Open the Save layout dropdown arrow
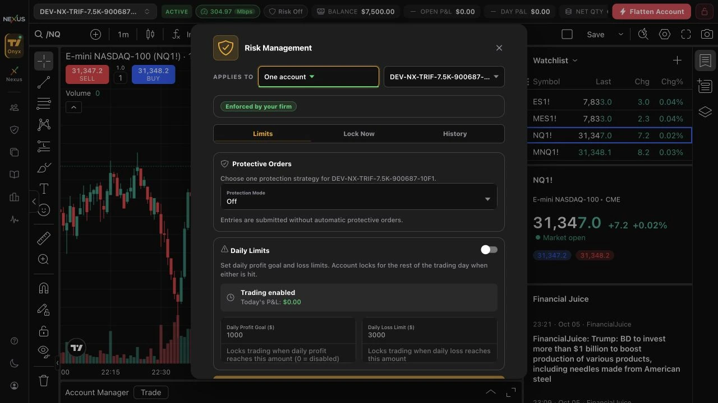The width and height of the screenshot is (718, 403). click(620, 34)
